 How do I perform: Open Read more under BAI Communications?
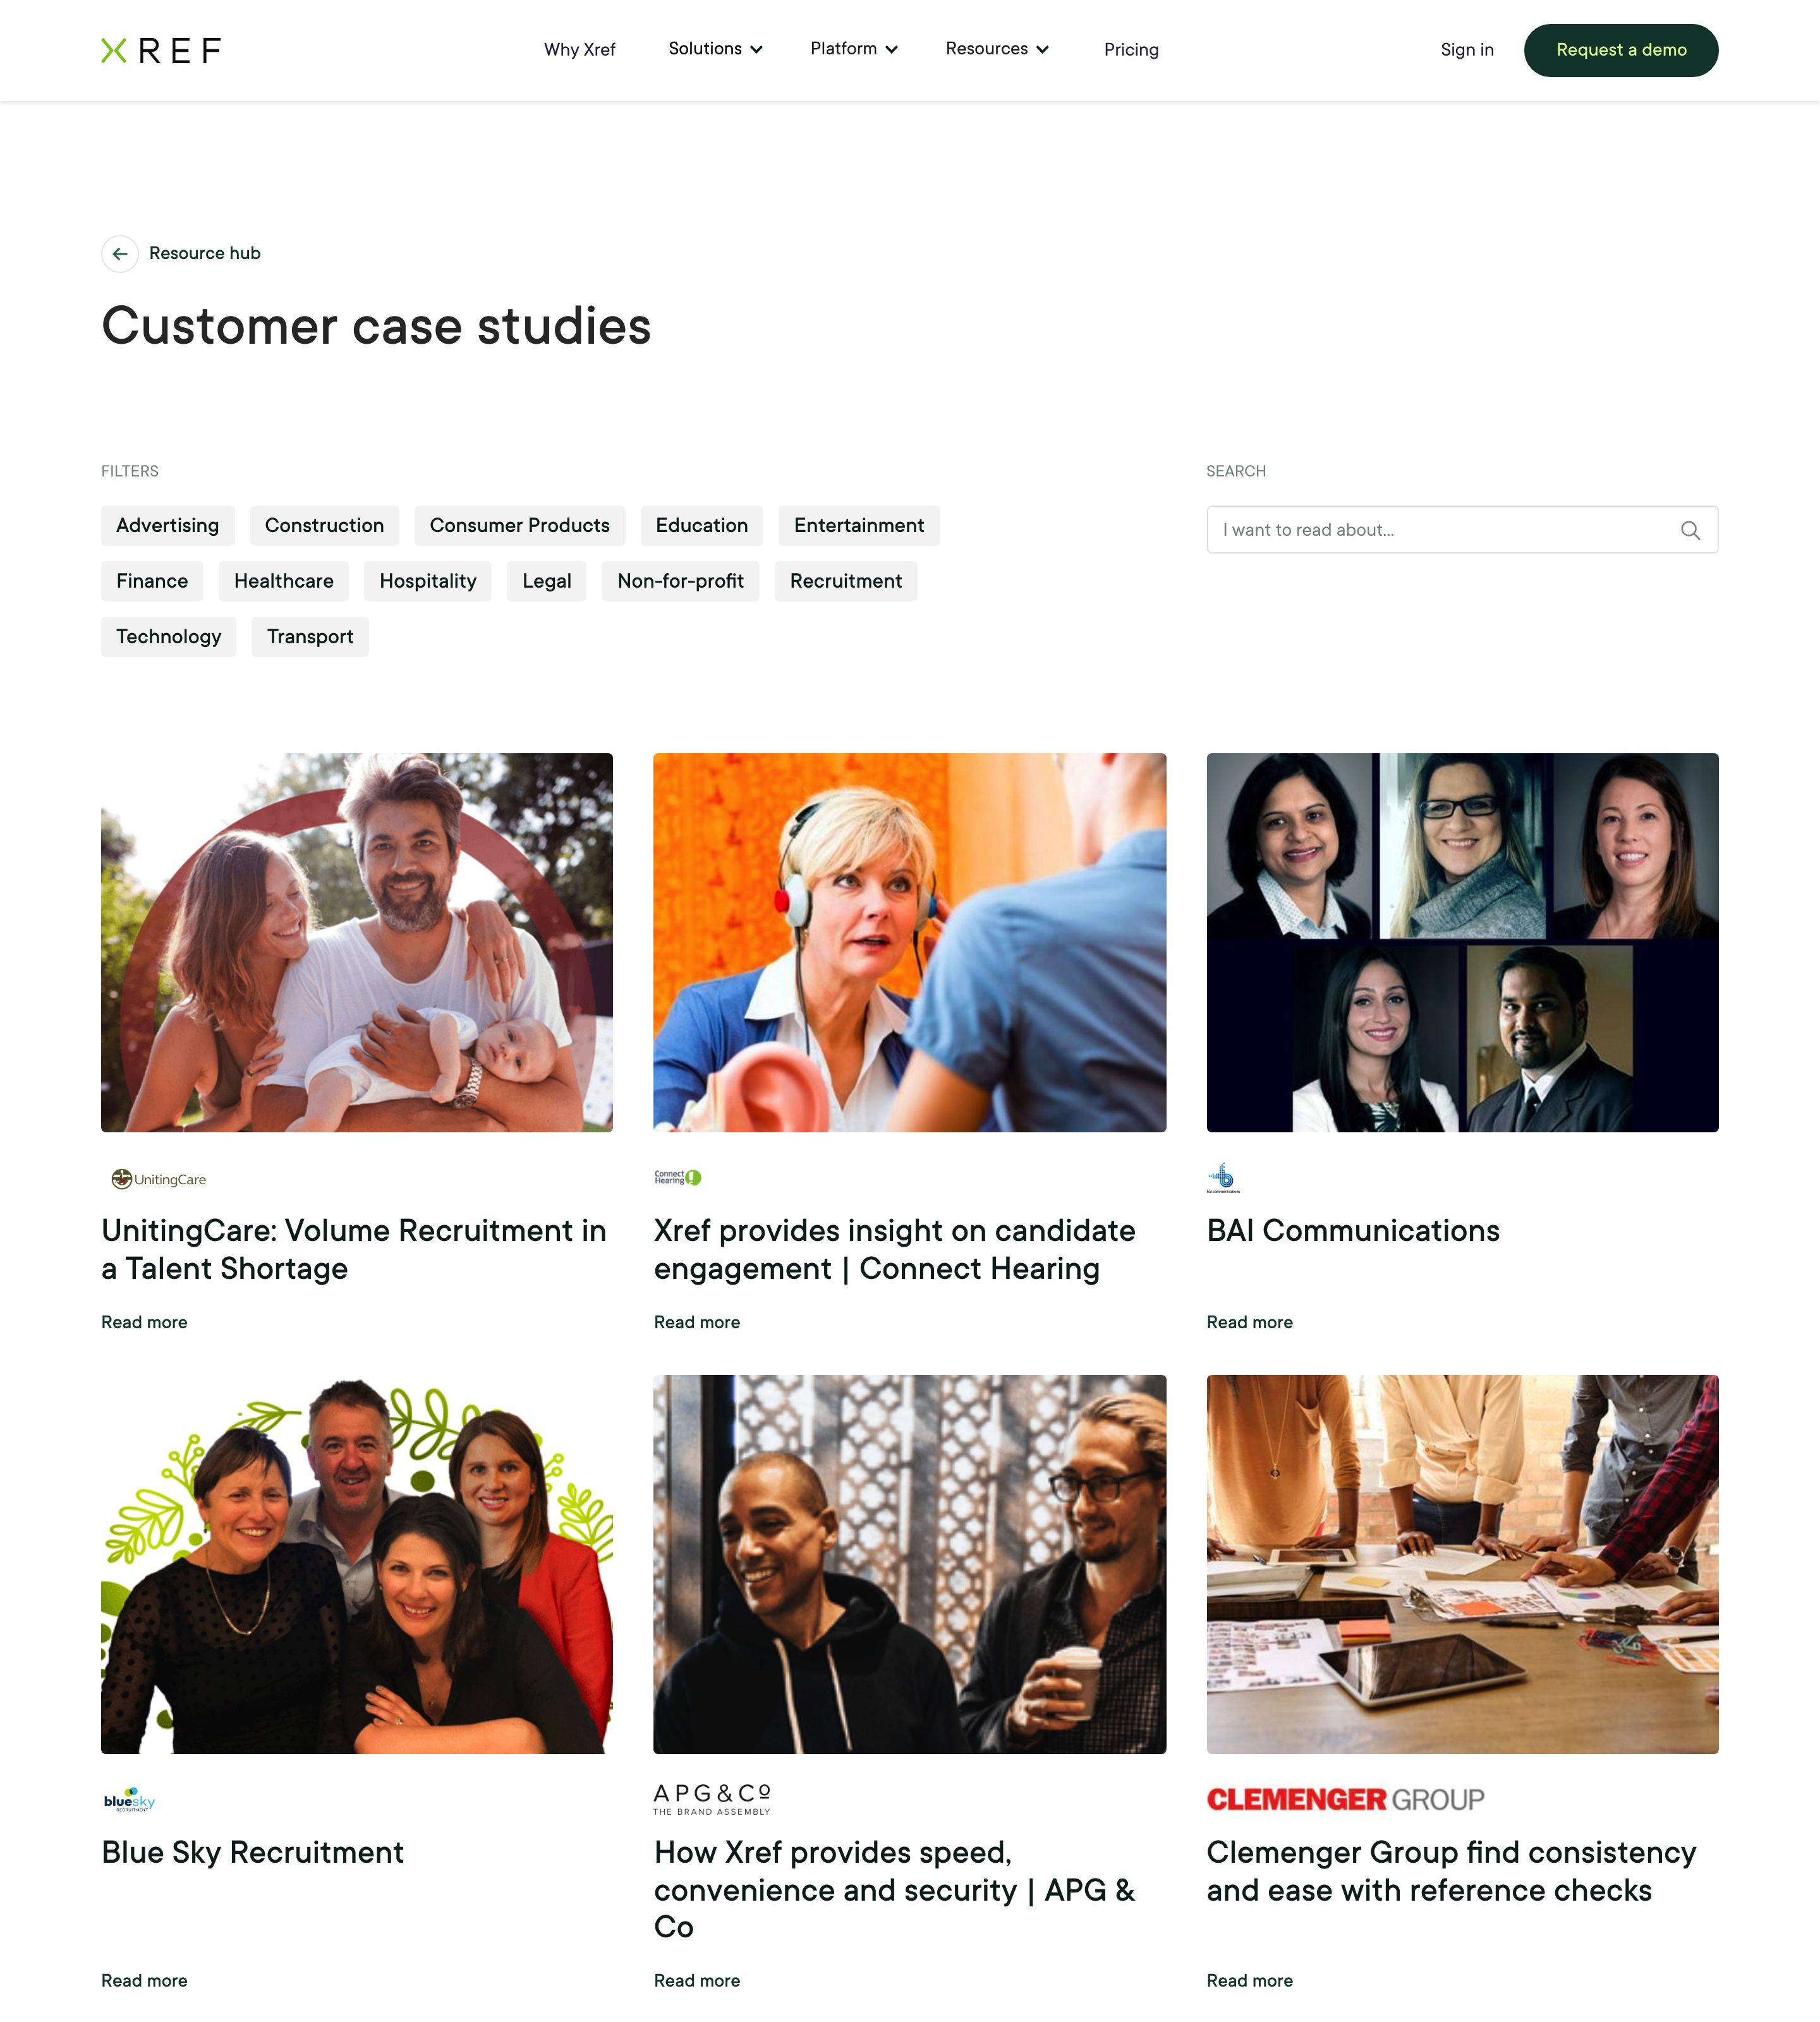point(1249,1322)
